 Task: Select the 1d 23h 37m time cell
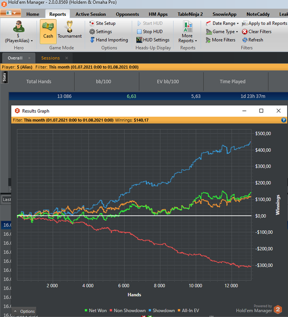point(253,96)
